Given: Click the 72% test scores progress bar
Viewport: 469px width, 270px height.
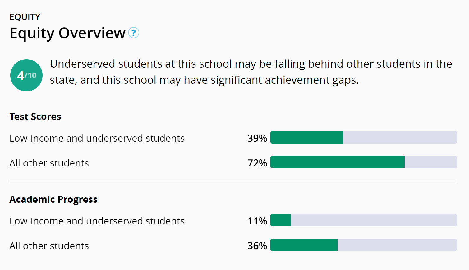Looking at the screenshot, I should pyautogui.click(x=363, y=162).
